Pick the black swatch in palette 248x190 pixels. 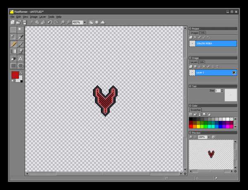(x=191, y=119)
